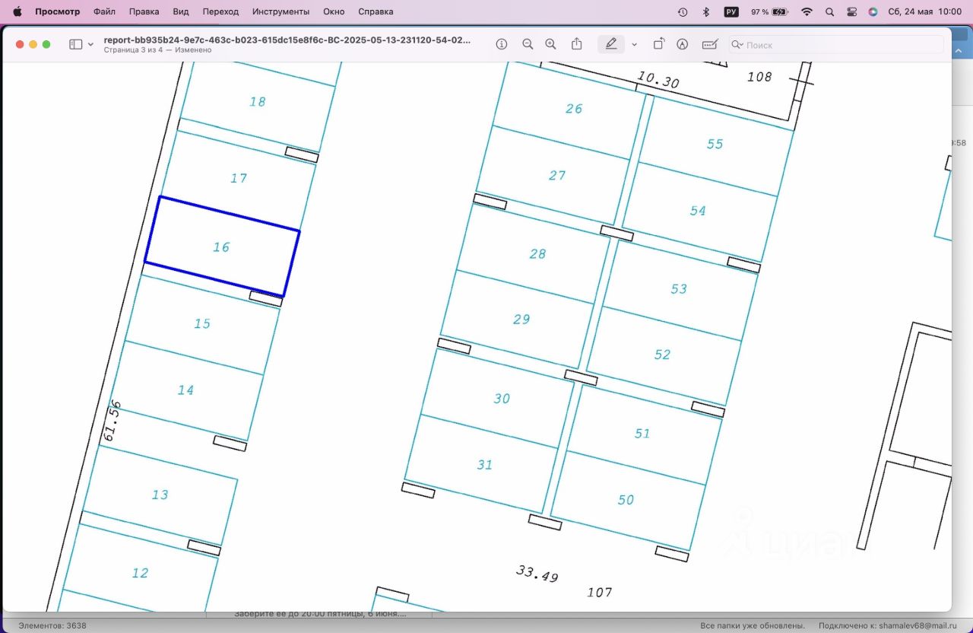Open the form filling tool
The height and width of the screenshot is (633, 973).
(x=710, y=44)
